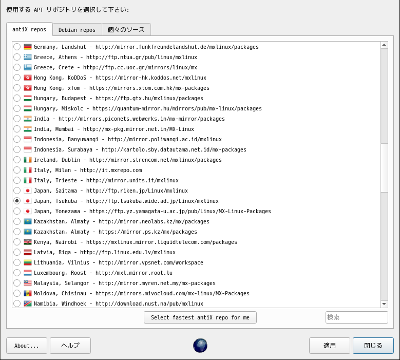
Task: Click the Namibian flag beside Windhoek
Action: tap(28, 304)
